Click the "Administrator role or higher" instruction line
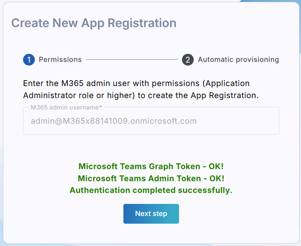The width and height of the screenshot is (301, 246). [141, 96]
